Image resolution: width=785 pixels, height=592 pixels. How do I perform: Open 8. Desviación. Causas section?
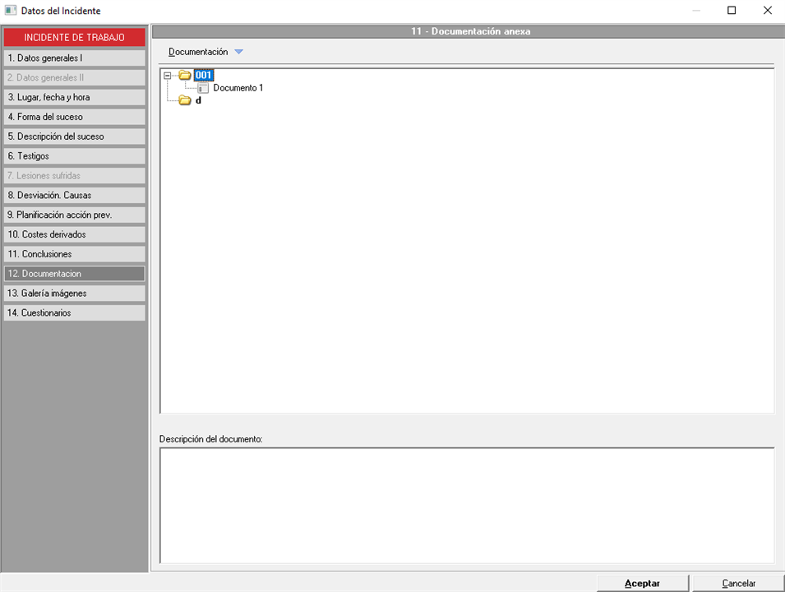pos(74,196)
